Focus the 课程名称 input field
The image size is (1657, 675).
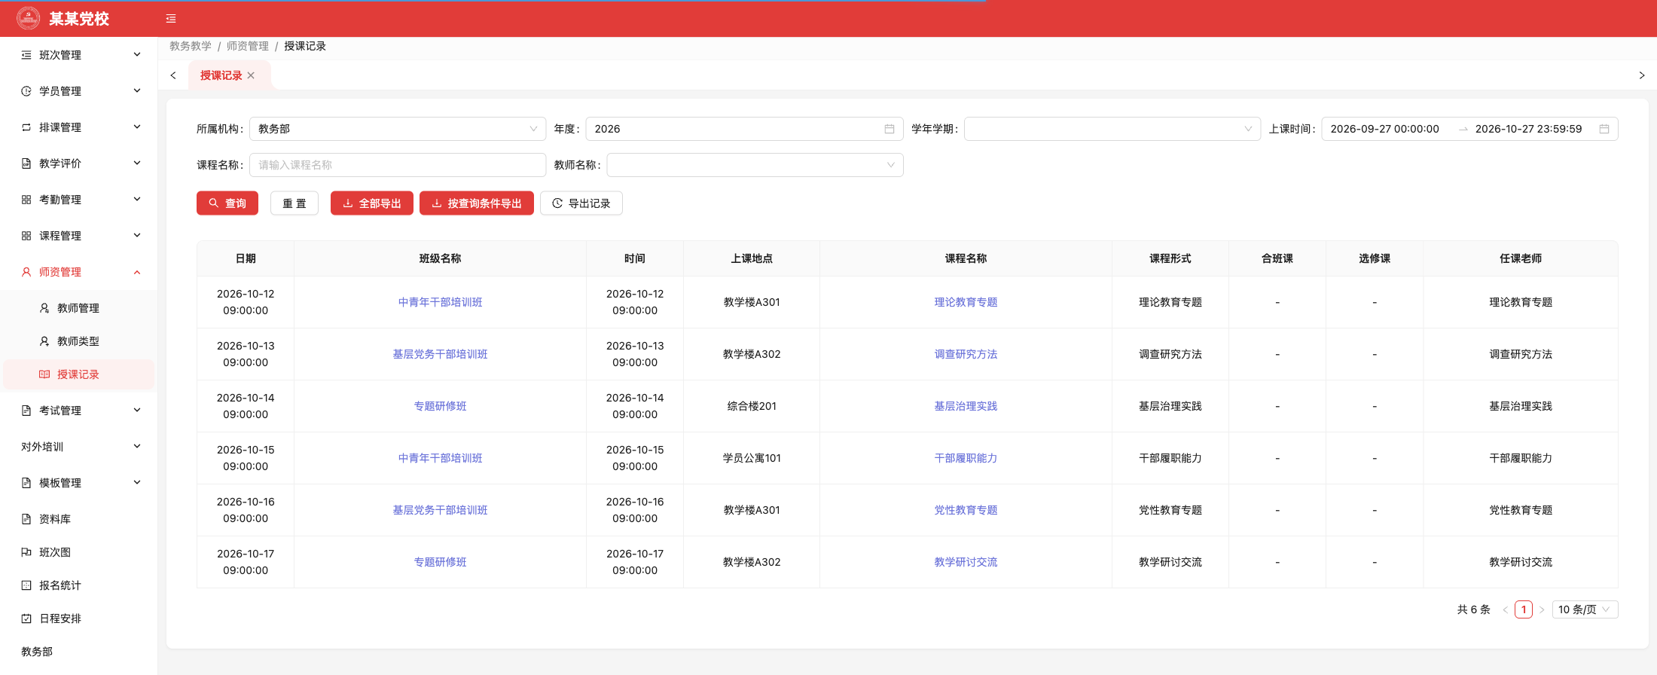(x=398, y=165)
